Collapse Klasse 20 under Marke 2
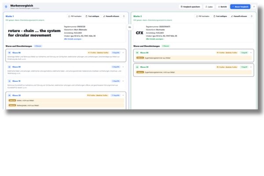Screen dimensions: 264x176 [251, 67]
